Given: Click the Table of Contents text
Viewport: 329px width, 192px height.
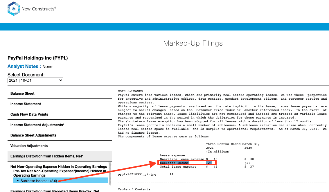Looking at the screenshot, I should coord(134,189).
